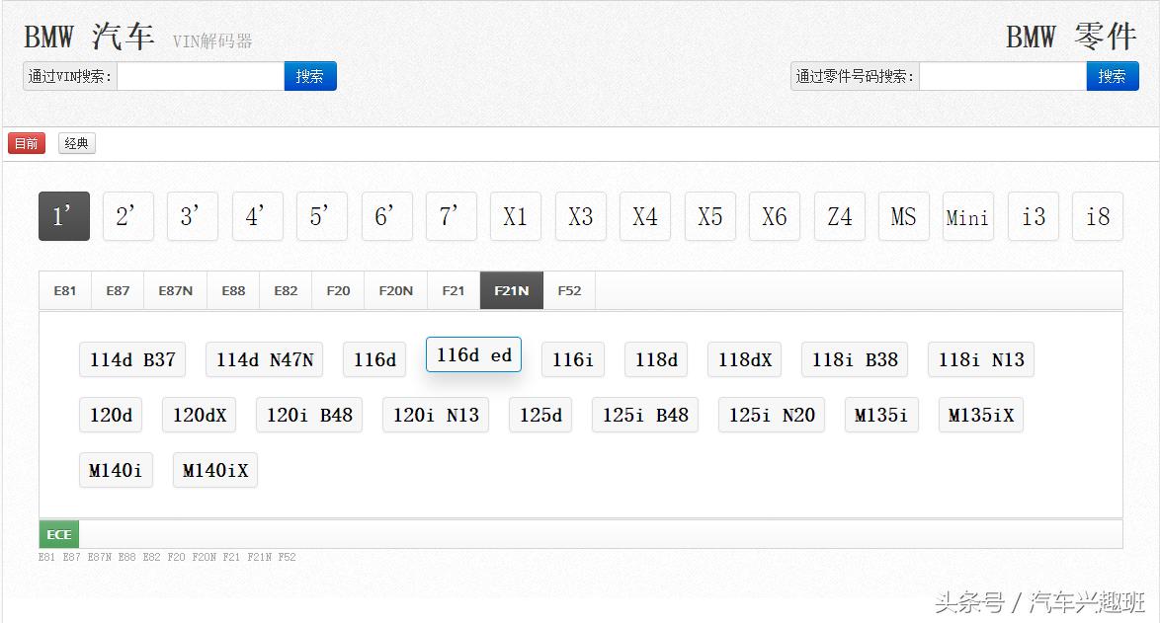Click the green ECE market tab
Image resolution: width=1160 pixels, height=623 pixels.
click(59, 534)
